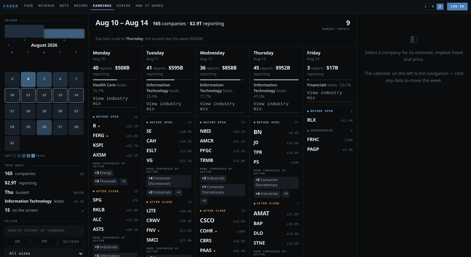Select August 26 on calendar
471x257 pixels.
(x=44, y=127)
